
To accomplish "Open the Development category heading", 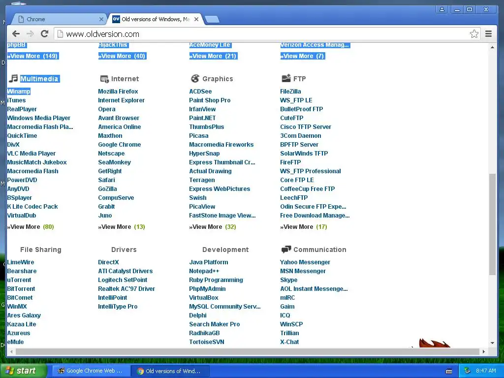I will tap(225, 250).
